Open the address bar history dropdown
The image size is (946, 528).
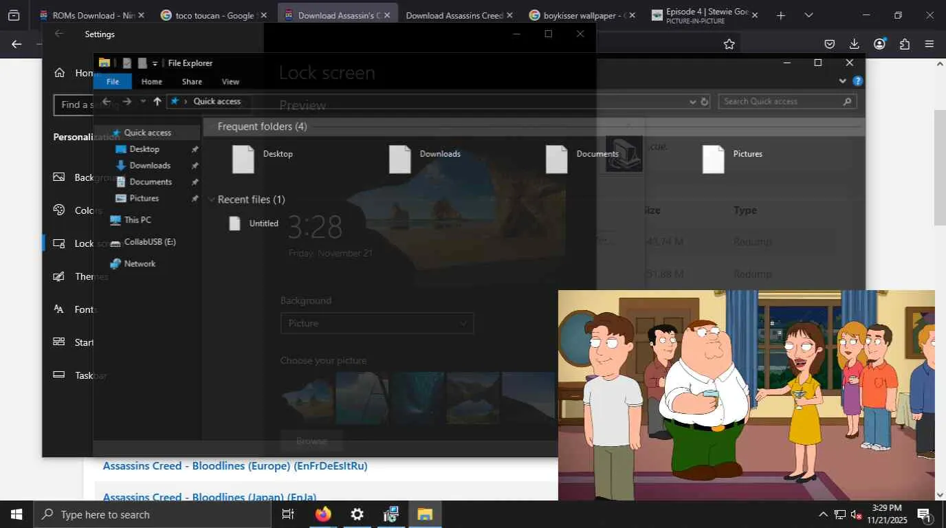[692, 102]
